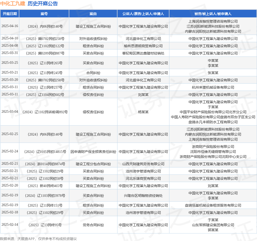Select case number (2025)辽11民终245号

click(45, 73)
